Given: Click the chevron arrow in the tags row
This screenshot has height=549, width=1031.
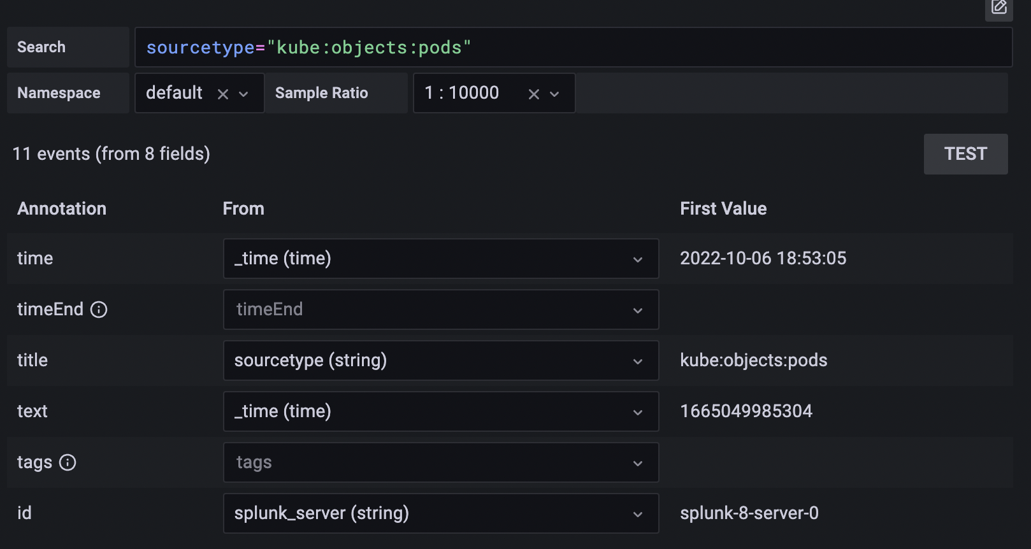Looking at the screenshot, I should pos(638,464).
